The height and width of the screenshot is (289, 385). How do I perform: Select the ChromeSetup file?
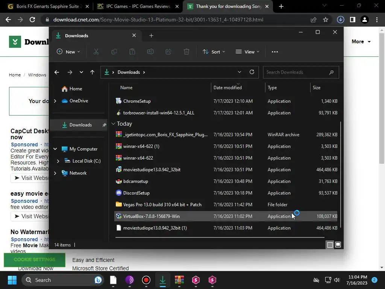(226, 101)
